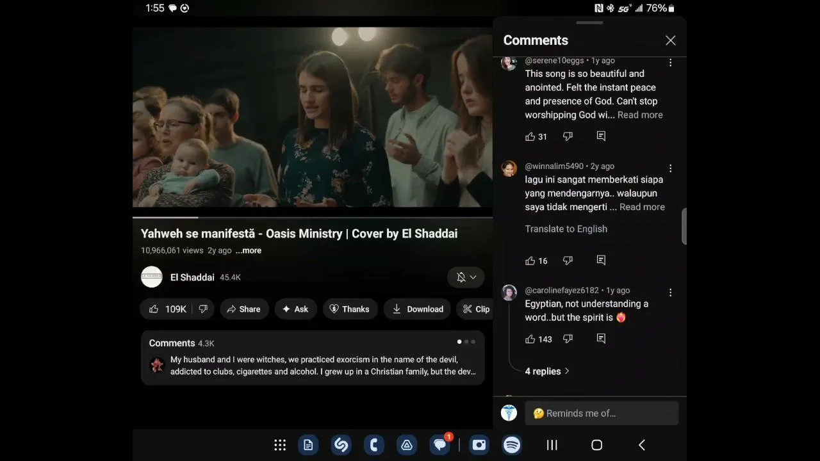Seek using the video progress bar
Viewport: 820px width, 461px height.
point(313,218)
